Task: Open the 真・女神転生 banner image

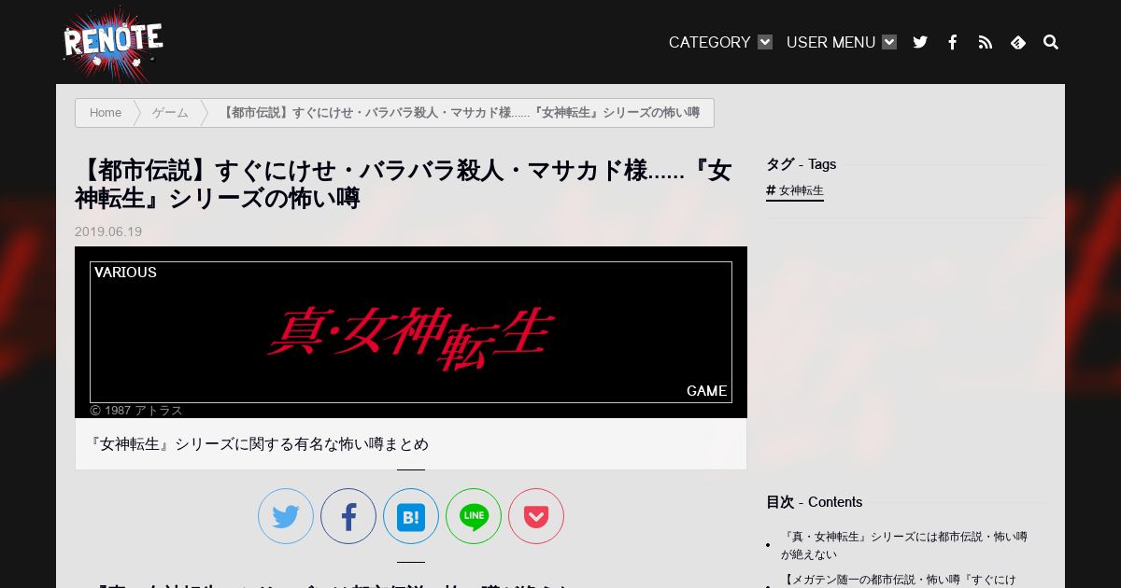Action: click(411, 332)
